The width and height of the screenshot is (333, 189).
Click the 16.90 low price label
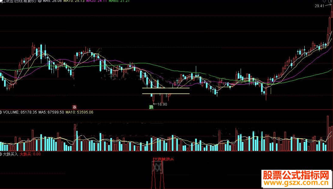click(162, 104)
